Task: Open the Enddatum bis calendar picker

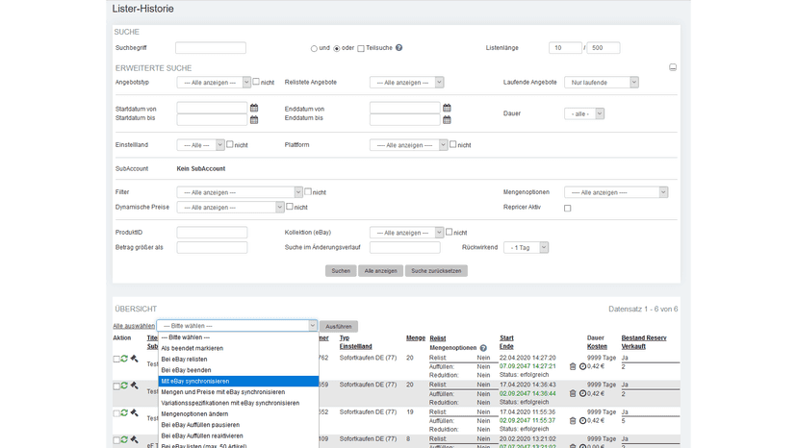Action: 447,120
